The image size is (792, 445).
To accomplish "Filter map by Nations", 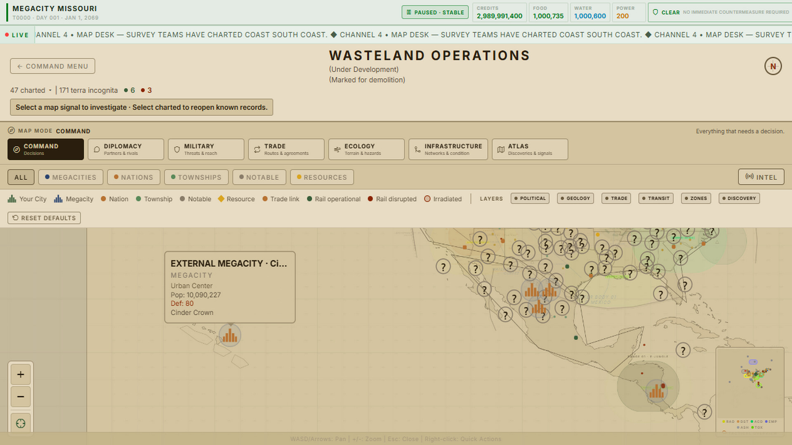I will (134, 177).
